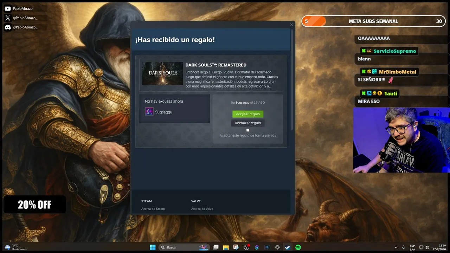Screen dimensions: 450x253
Task: Click the YouTube icon in stream overlay
Action: (x=8, y=9)
